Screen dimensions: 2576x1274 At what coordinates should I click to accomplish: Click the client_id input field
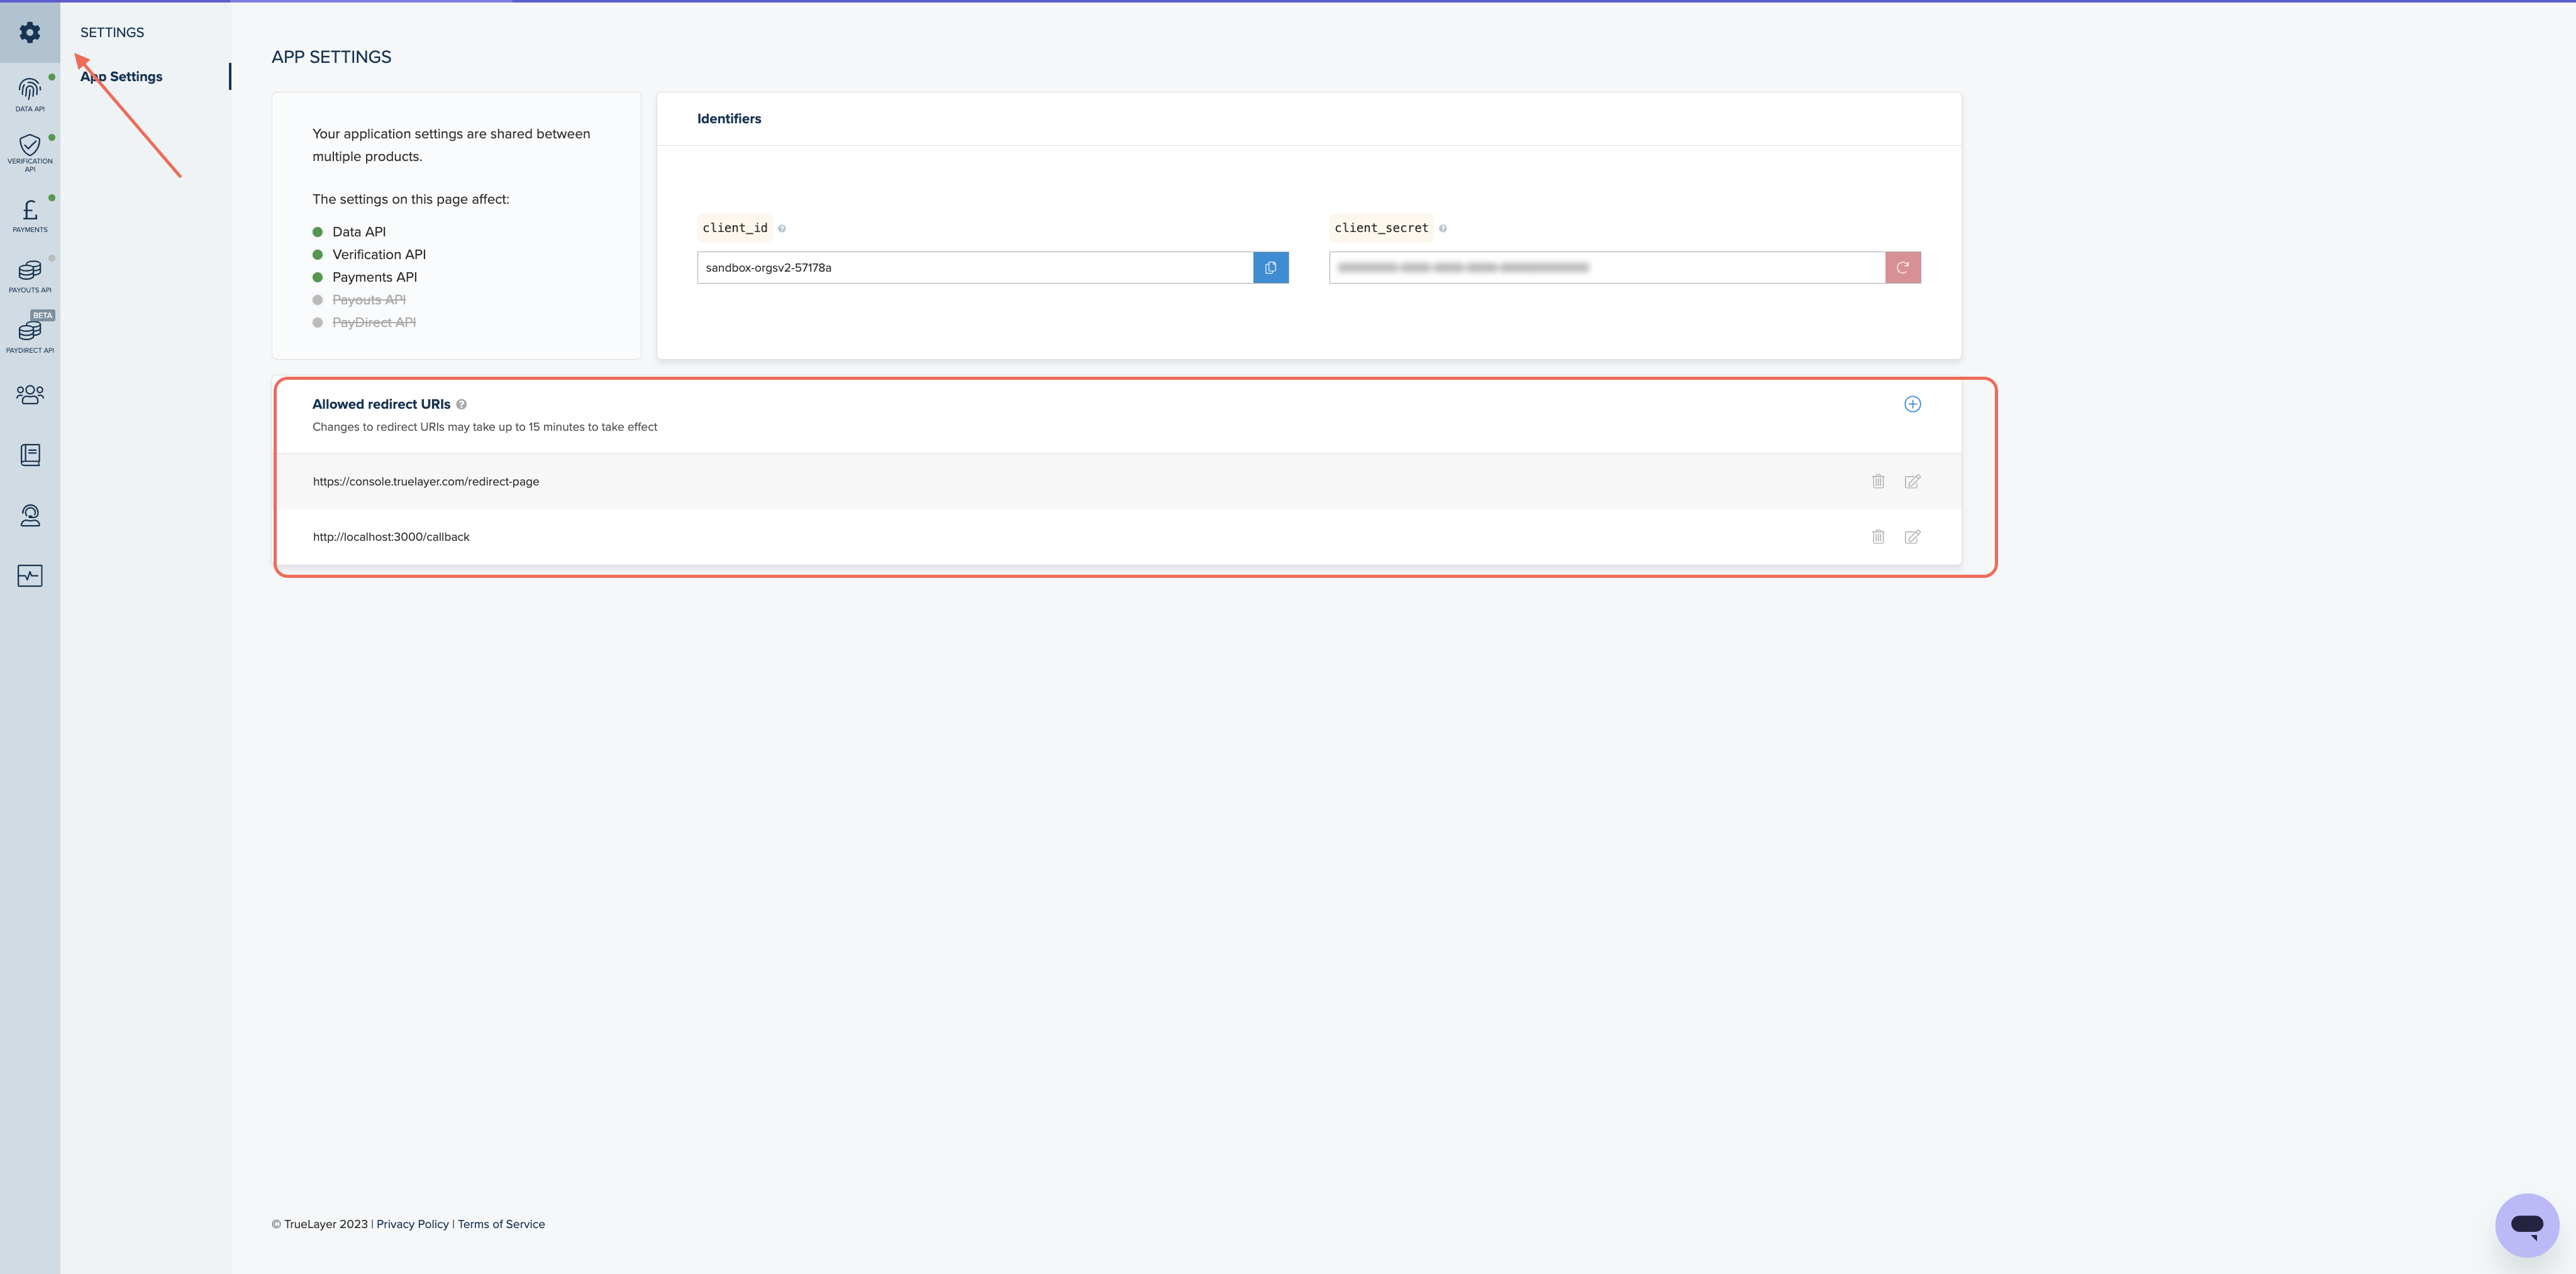pos(974,268)
